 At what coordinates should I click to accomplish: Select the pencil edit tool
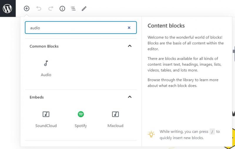(x=84, y=9)
